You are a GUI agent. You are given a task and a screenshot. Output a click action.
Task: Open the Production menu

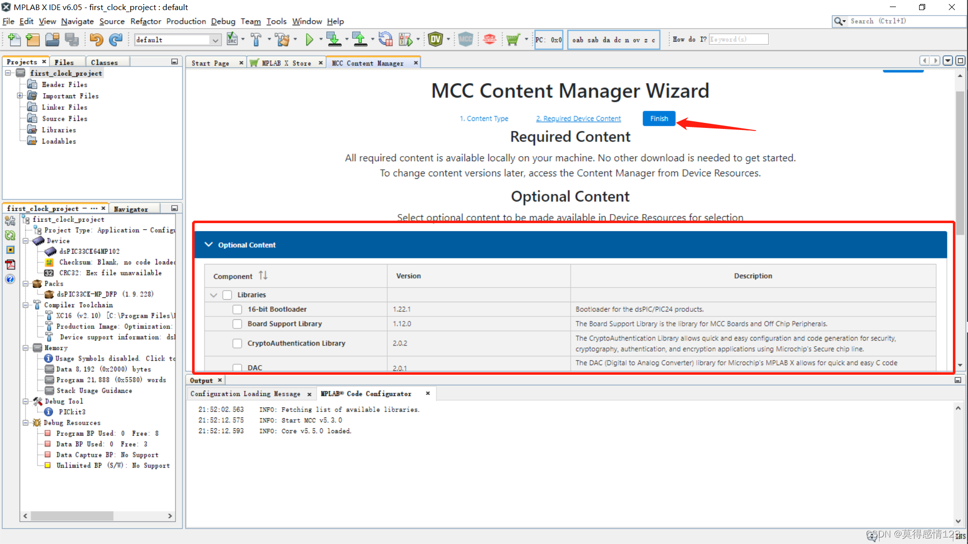coord(186,21)
